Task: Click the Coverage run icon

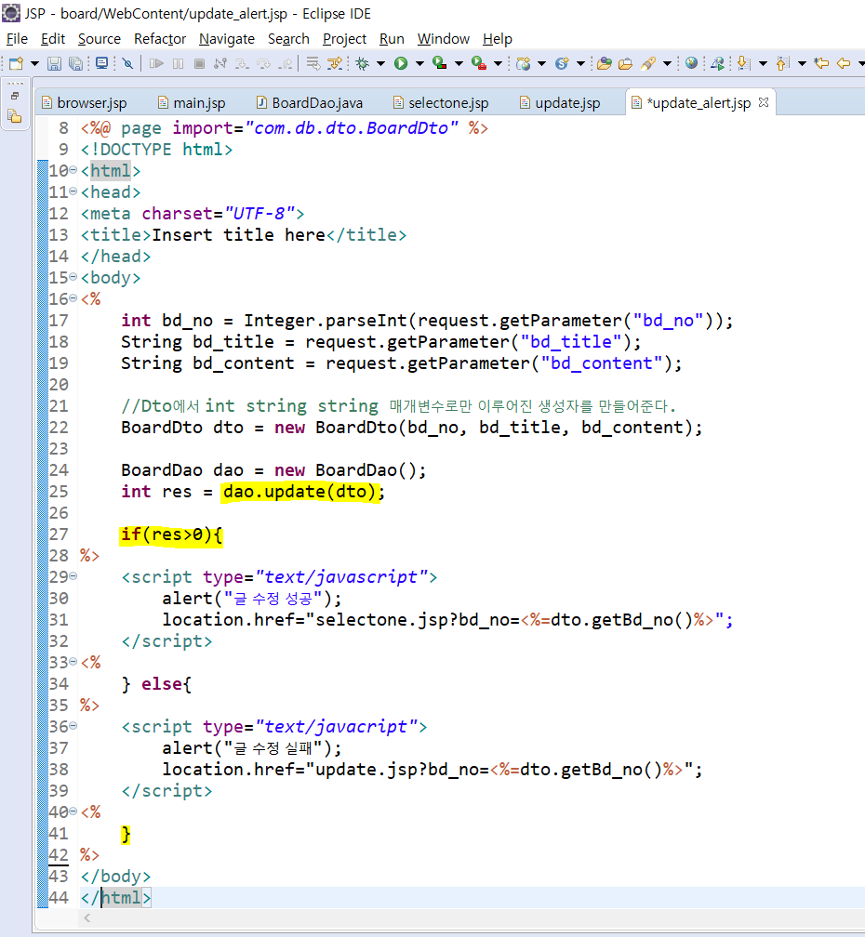Action: point(440,63)
